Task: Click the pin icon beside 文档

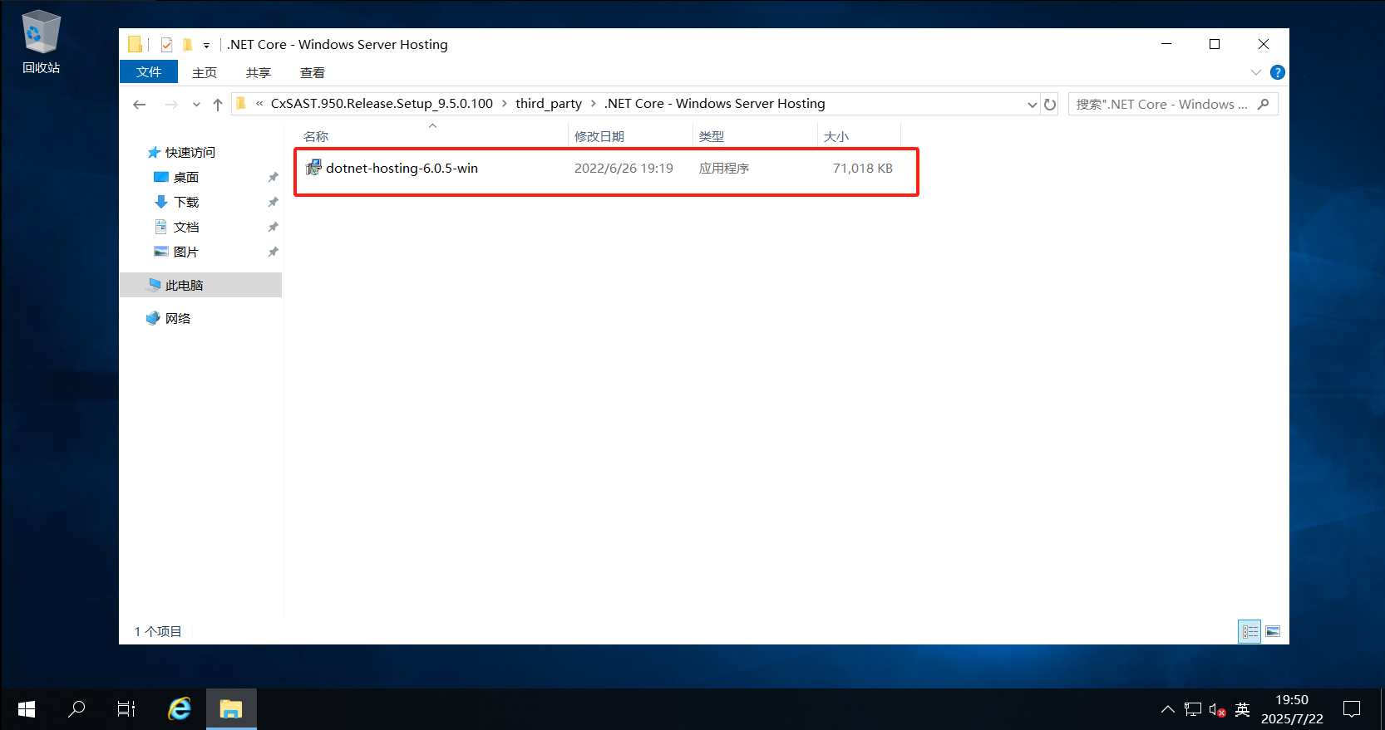Action: pos(273,227)
